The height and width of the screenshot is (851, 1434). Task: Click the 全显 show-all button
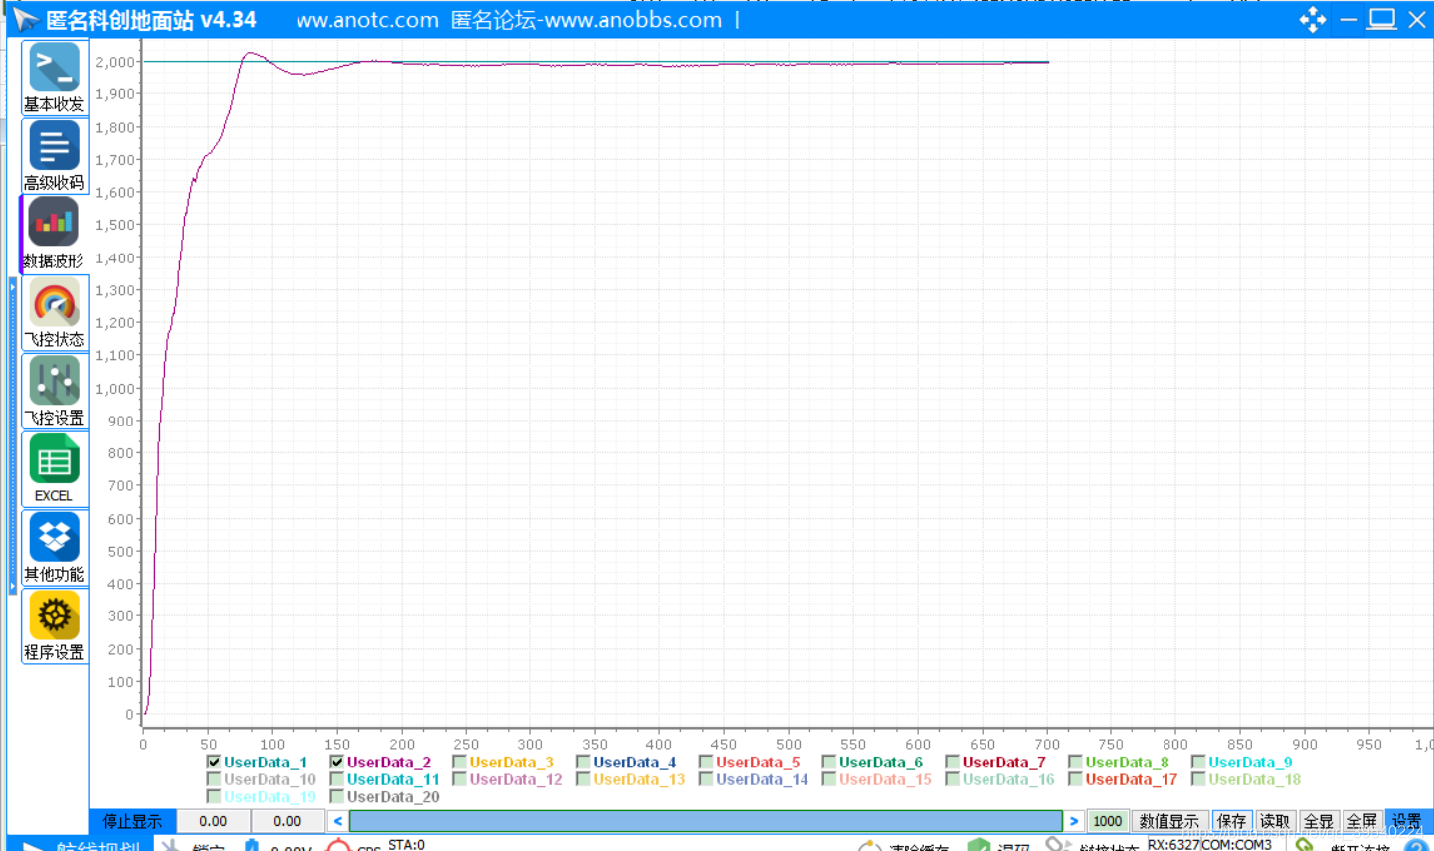coord(1318,821)
